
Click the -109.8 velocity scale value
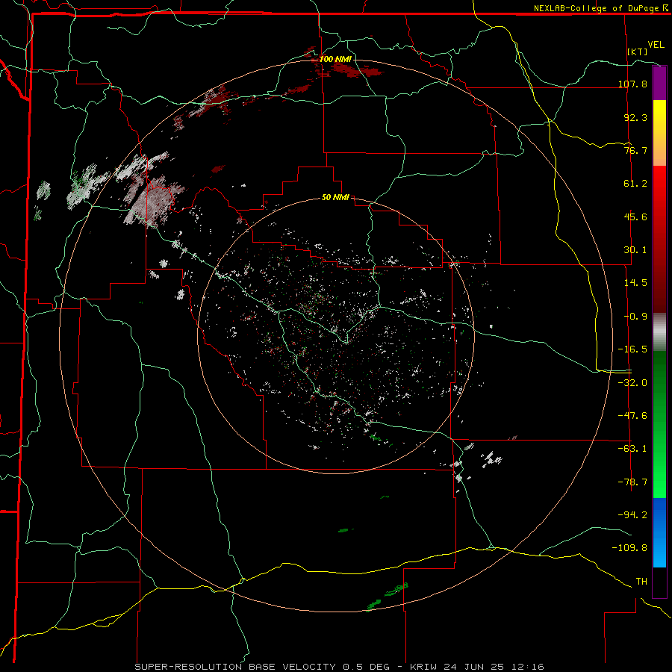[x=629, y=548]
